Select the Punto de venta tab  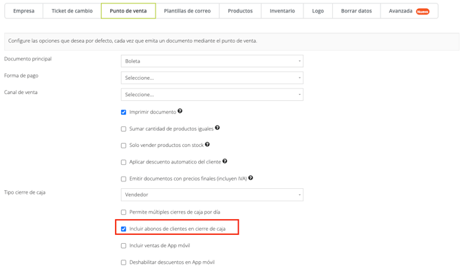coord(128,11)
